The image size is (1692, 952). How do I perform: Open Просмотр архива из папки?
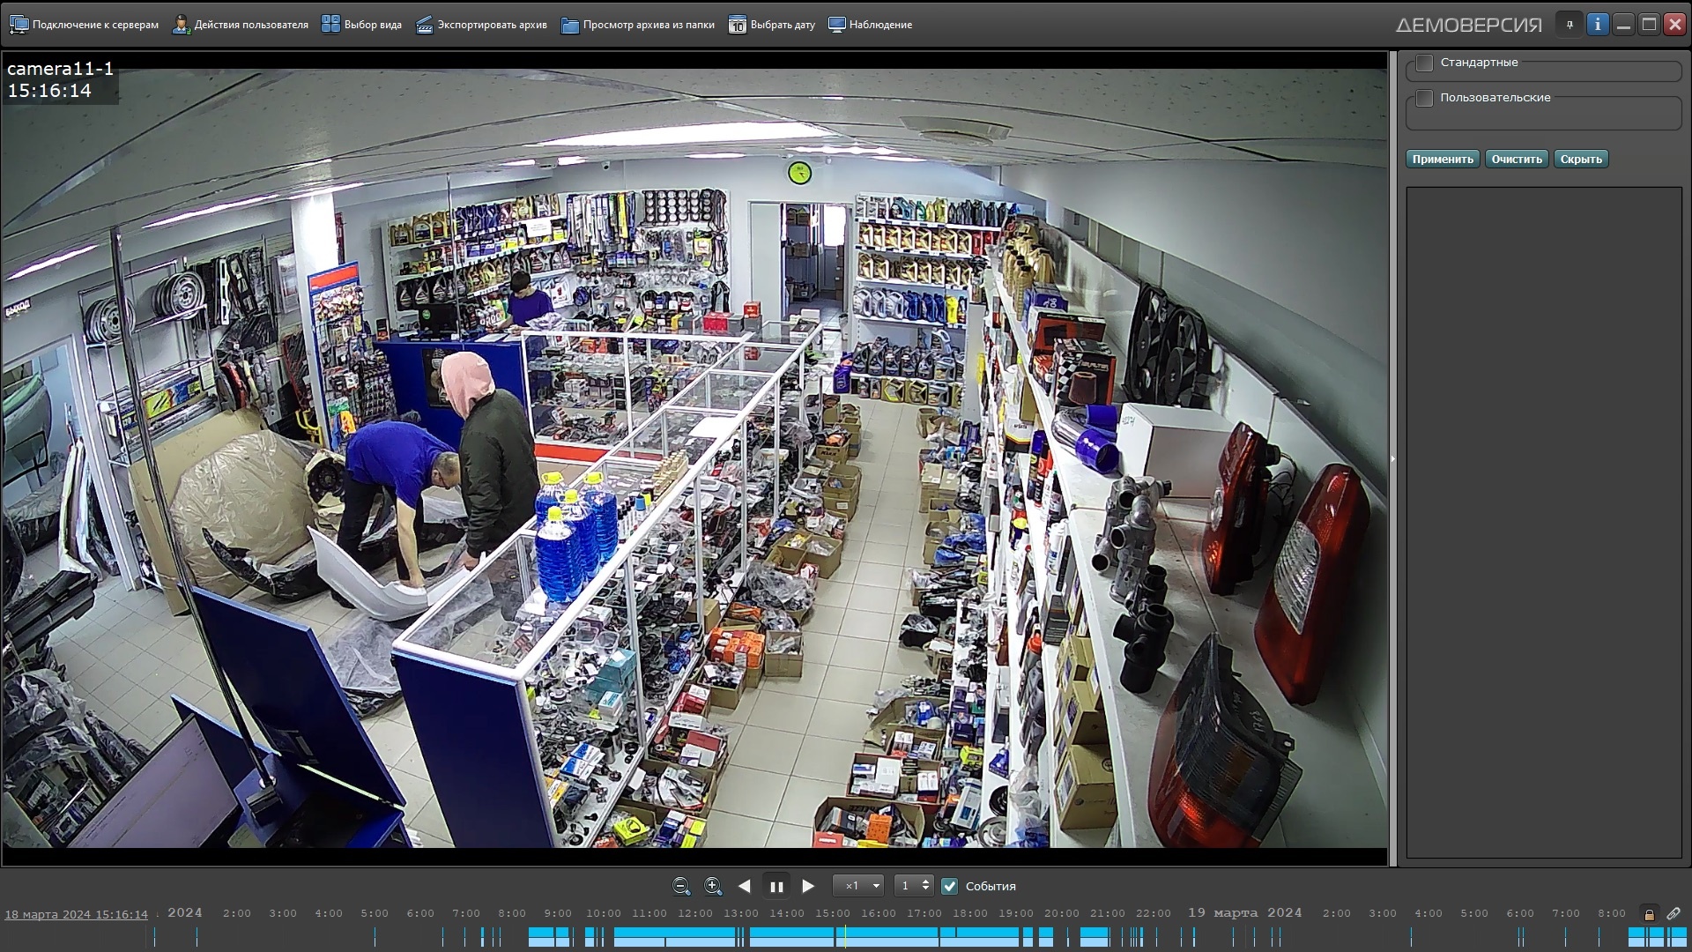tap(638, 25)
